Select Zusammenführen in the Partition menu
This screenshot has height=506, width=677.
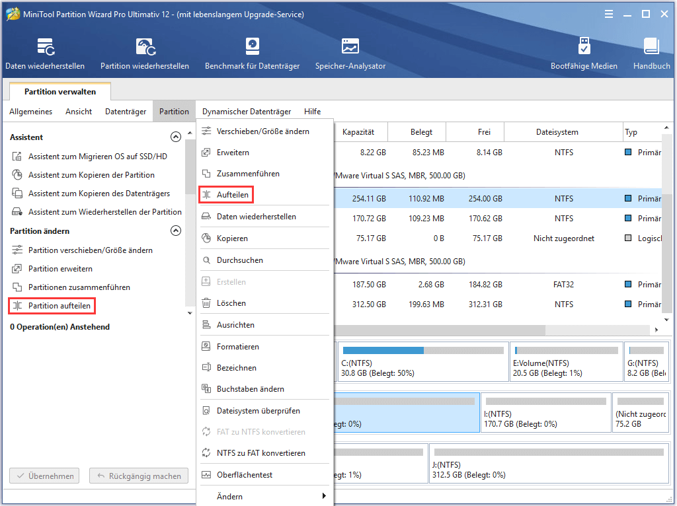coord(264,174)
